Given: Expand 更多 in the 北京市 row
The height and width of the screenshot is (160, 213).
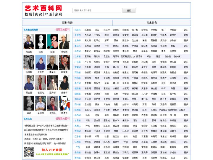Looking at the screenshot, I should click(186, 30).
